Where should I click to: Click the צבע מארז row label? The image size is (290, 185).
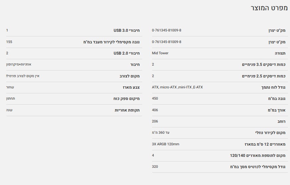point(131,87)
